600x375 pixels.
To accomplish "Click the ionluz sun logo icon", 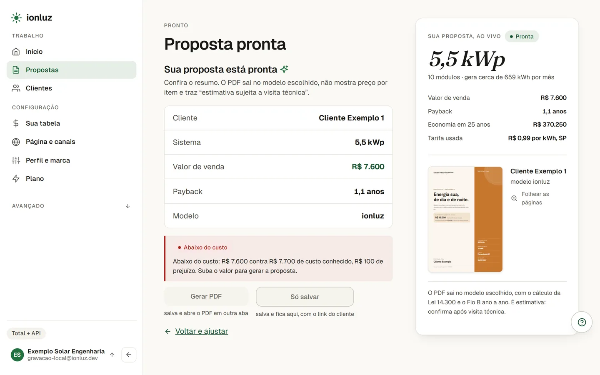I will [16, 17].
